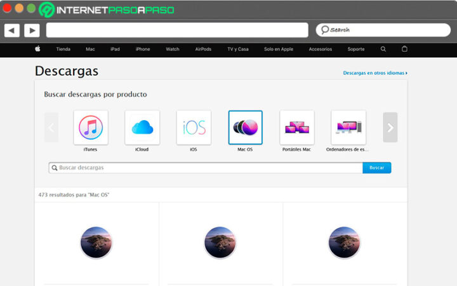Click the Internet Paso a Paso logo
The image size is (457, 286).
(x=107, y=10)
